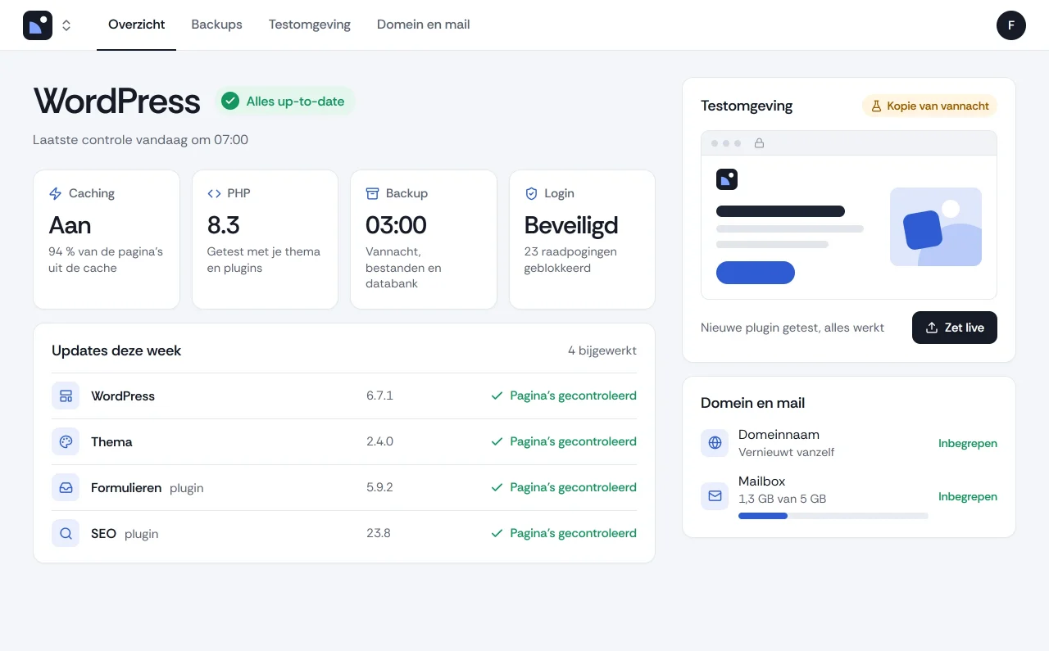This screenshot has width=1049, height=651.
Task: Click the lock icon in preview browser bar
Action: tap(759, 143)
